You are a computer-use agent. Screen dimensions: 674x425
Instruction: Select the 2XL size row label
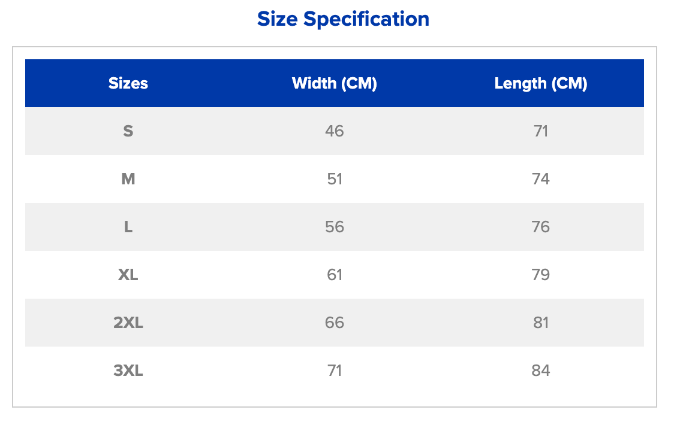(128, 323)
